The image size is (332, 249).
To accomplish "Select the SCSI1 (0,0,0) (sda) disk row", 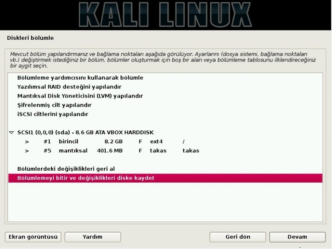I will click(166, 132).
